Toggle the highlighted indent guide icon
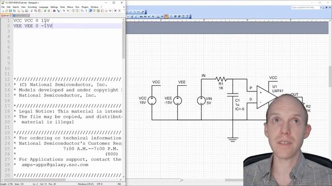 pos(90,11)
